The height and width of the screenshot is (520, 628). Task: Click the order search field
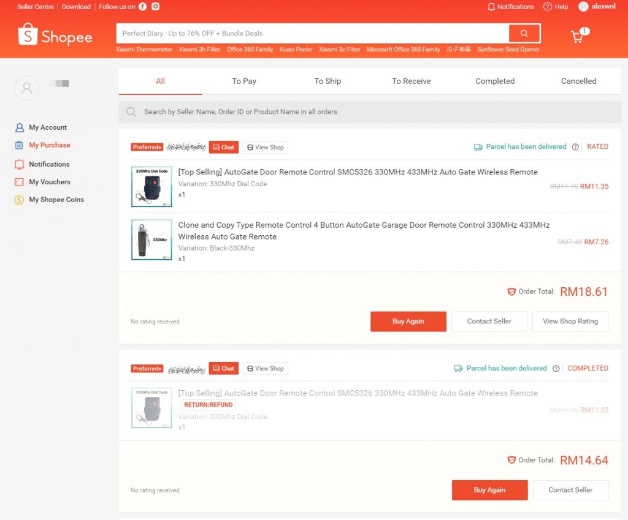pyautogui.click(x=368, y=112)
